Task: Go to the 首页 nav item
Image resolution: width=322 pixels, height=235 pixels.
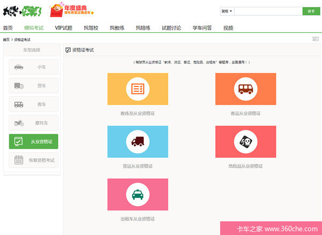Action: point(8,28)
